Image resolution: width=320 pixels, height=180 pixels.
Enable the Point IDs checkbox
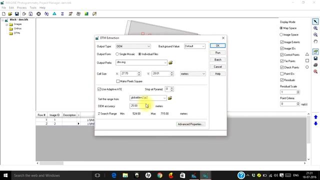pos(282,73)
